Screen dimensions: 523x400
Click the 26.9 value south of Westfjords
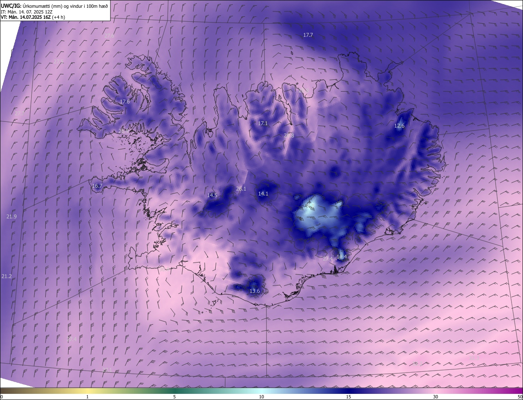click(123, 131)
